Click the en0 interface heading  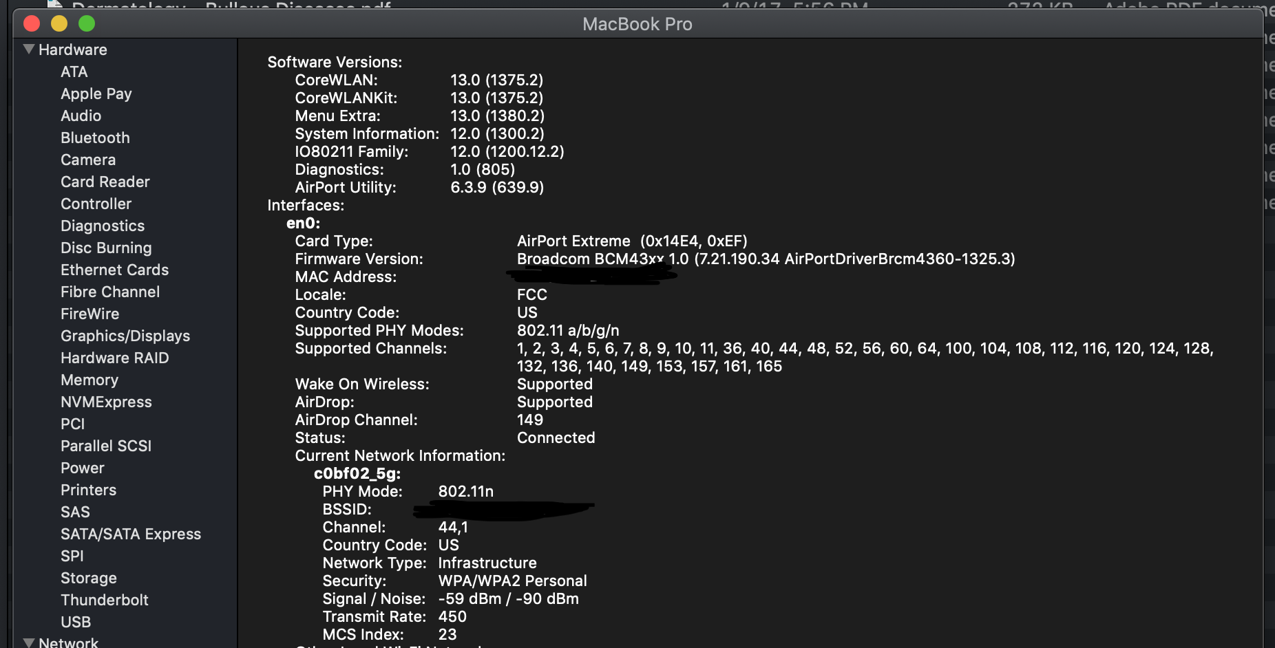click(304, 223)
